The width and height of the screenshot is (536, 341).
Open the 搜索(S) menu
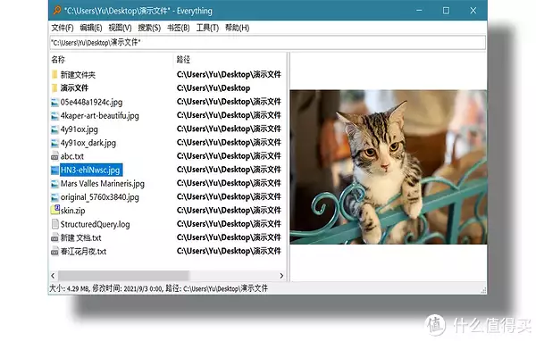click(149, 28)
